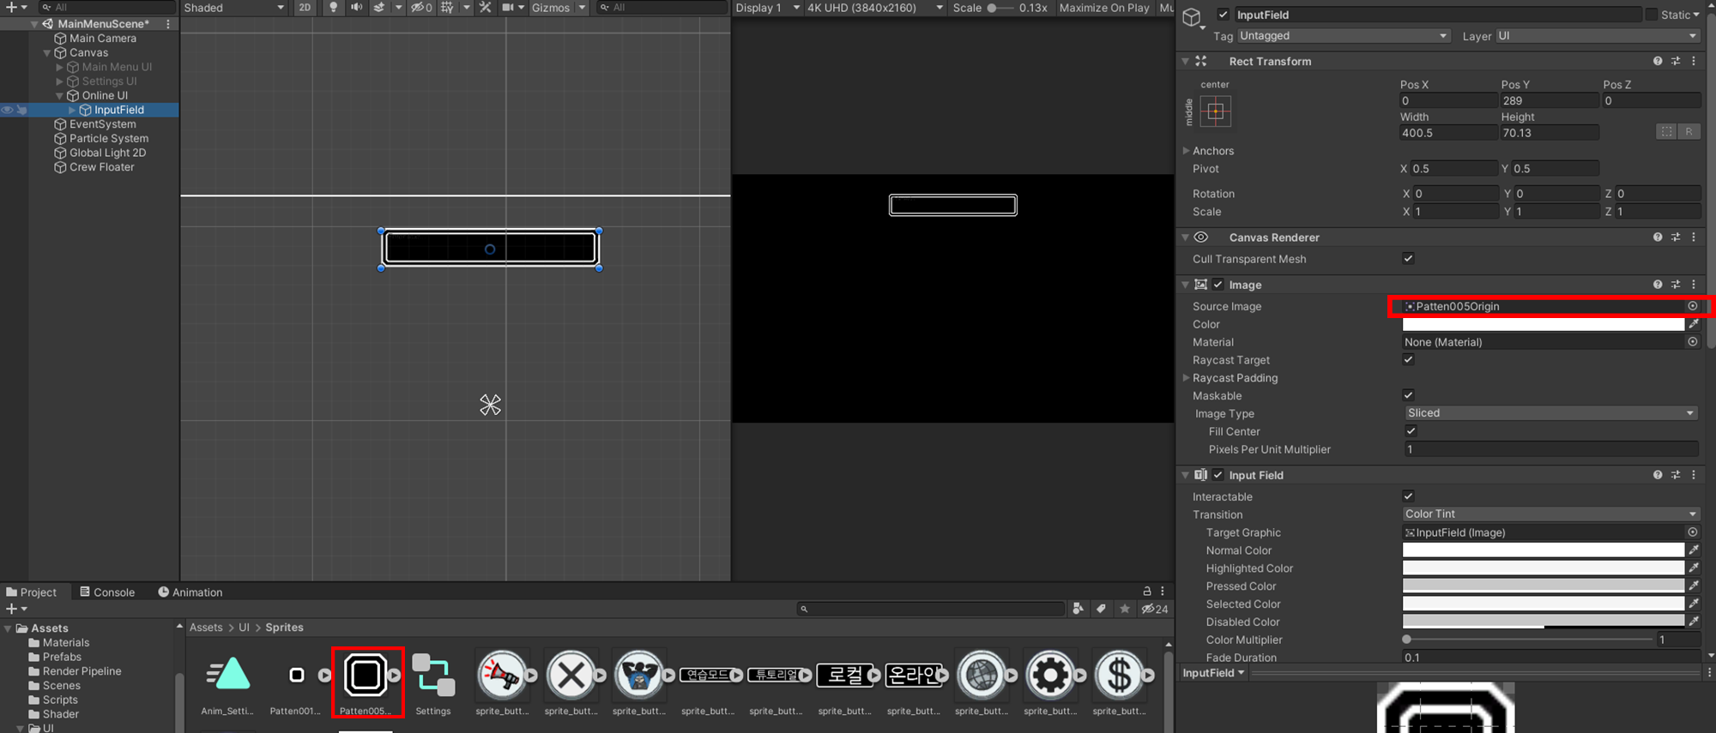Collapse Online UI in Hierarchy
1716x733 pixels.
[x=59, y=96]
